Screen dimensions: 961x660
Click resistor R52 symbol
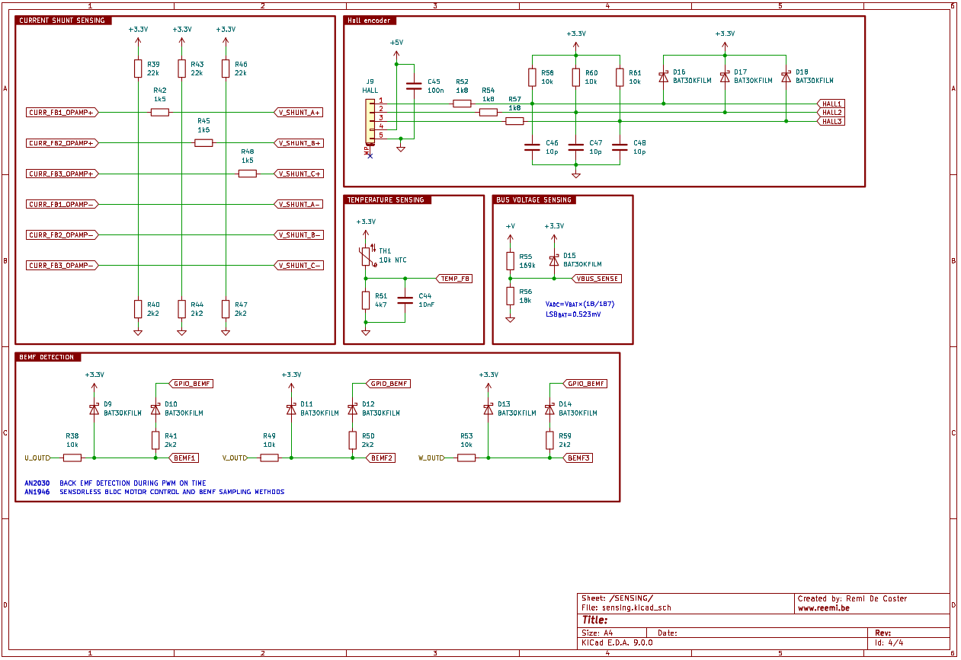coord(462,104)
